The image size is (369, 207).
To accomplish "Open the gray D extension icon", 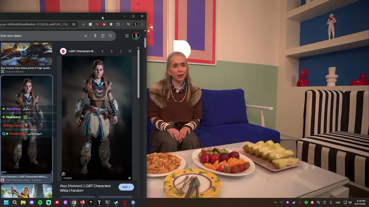I will point(90,24).
